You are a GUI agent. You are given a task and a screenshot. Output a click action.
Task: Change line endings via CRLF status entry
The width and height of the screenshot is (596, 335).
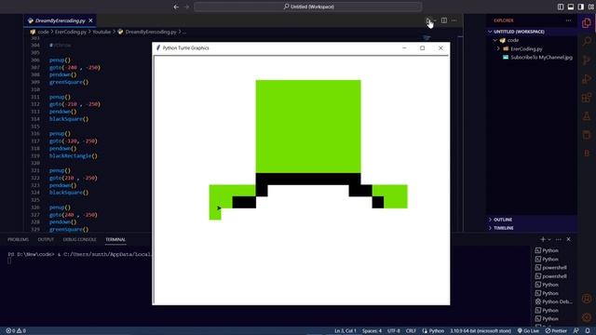point(411,331)
